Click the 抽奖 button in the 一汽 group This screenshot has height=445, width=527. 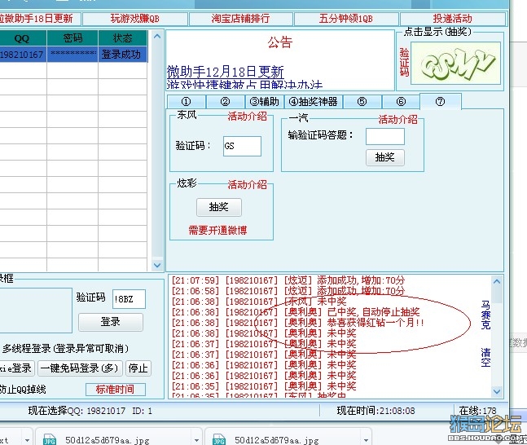coord(385,157)
